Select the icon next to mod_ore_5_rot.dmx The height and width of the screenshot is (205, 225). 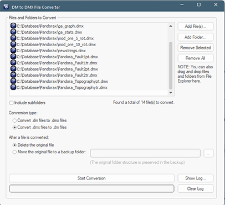13,38
